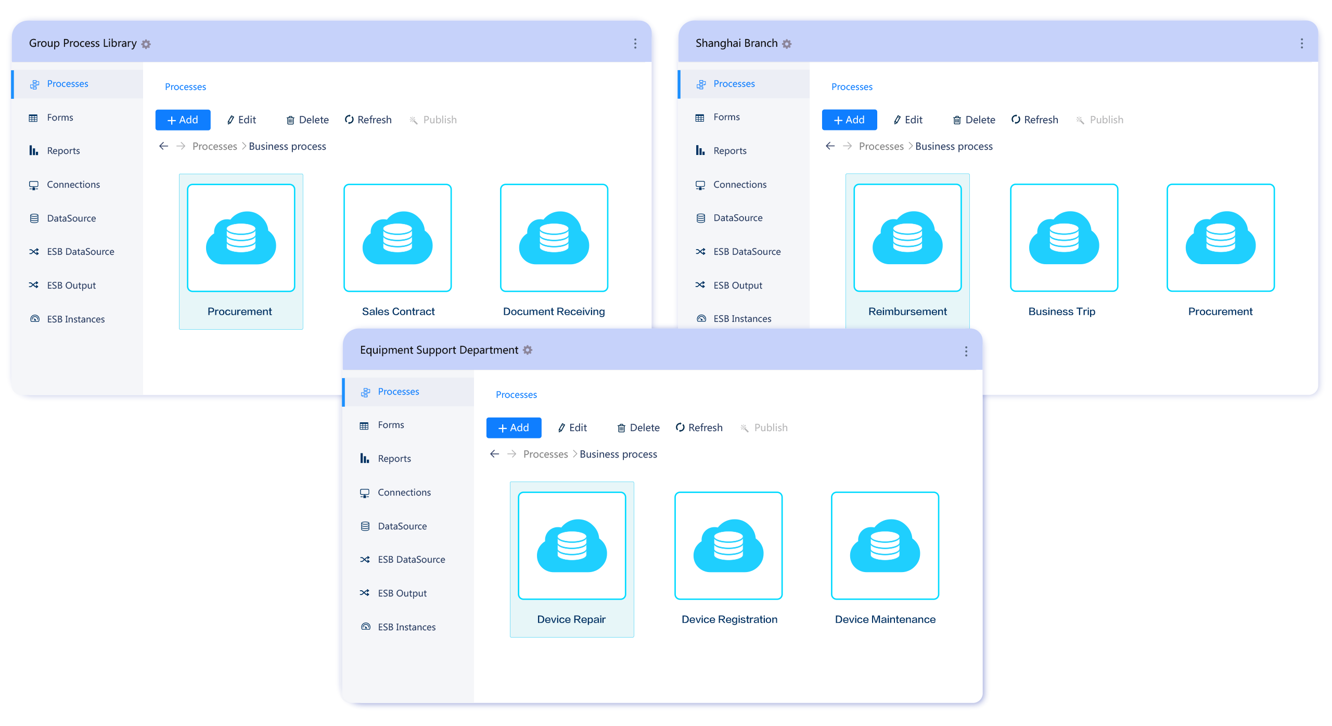
Task: Select ESB Output in Equipment Support Department
Action: [402, 593]
